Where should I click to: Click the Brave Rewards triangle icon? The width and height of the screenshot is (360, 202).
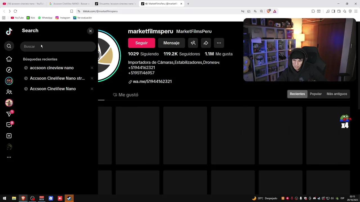(x=274, y=11)
